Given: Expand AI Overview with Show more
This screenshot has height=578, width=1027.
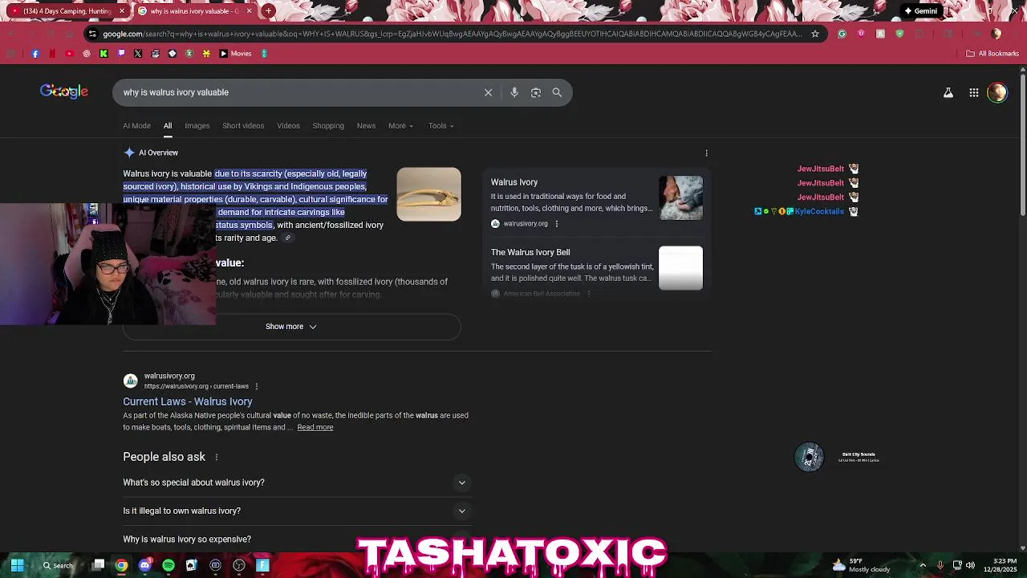Looking at the screenshot, I should pyautogui.click(x=291, y=327).
